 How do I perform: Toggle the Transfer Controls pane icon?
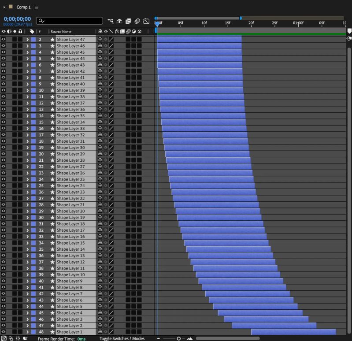tap(11, 338)
